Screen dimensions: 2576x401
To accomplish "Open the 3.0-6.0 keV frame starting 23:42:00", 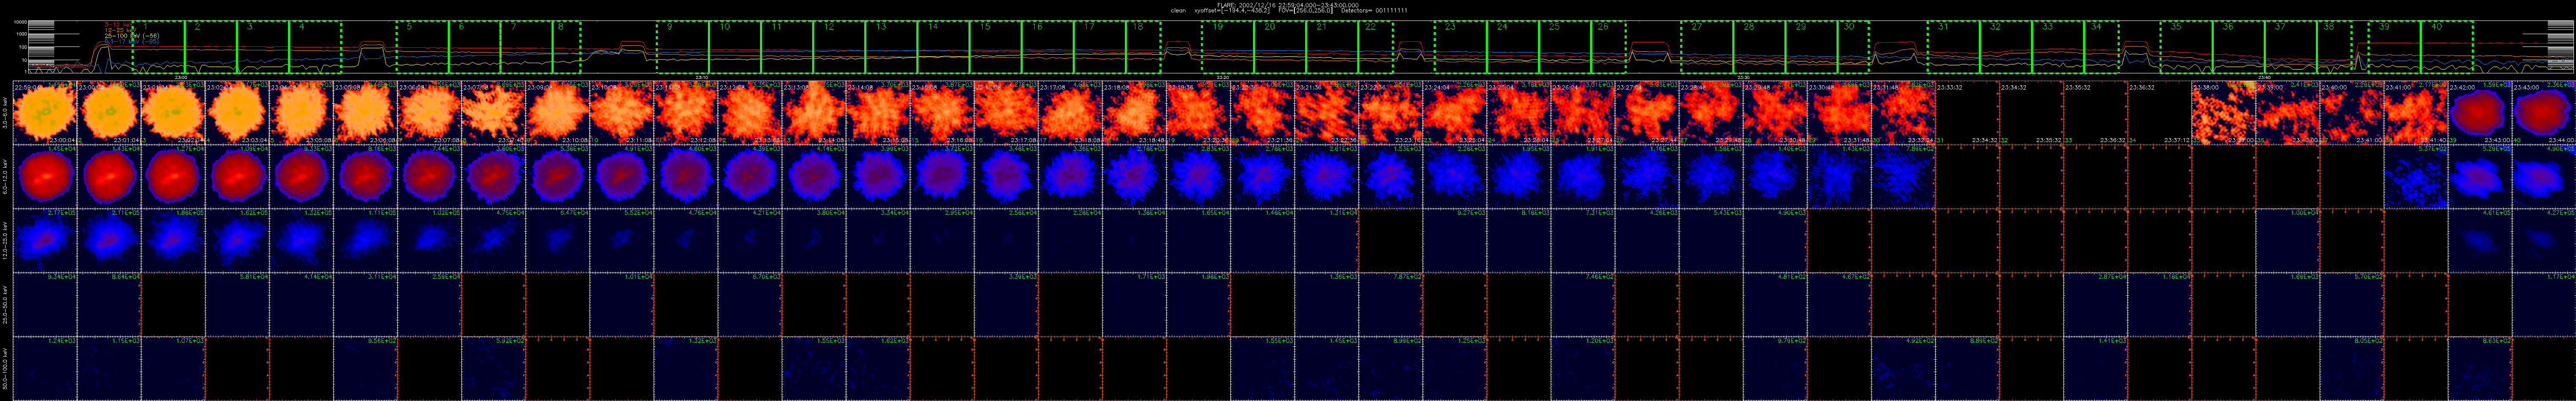I will 2480,113.
